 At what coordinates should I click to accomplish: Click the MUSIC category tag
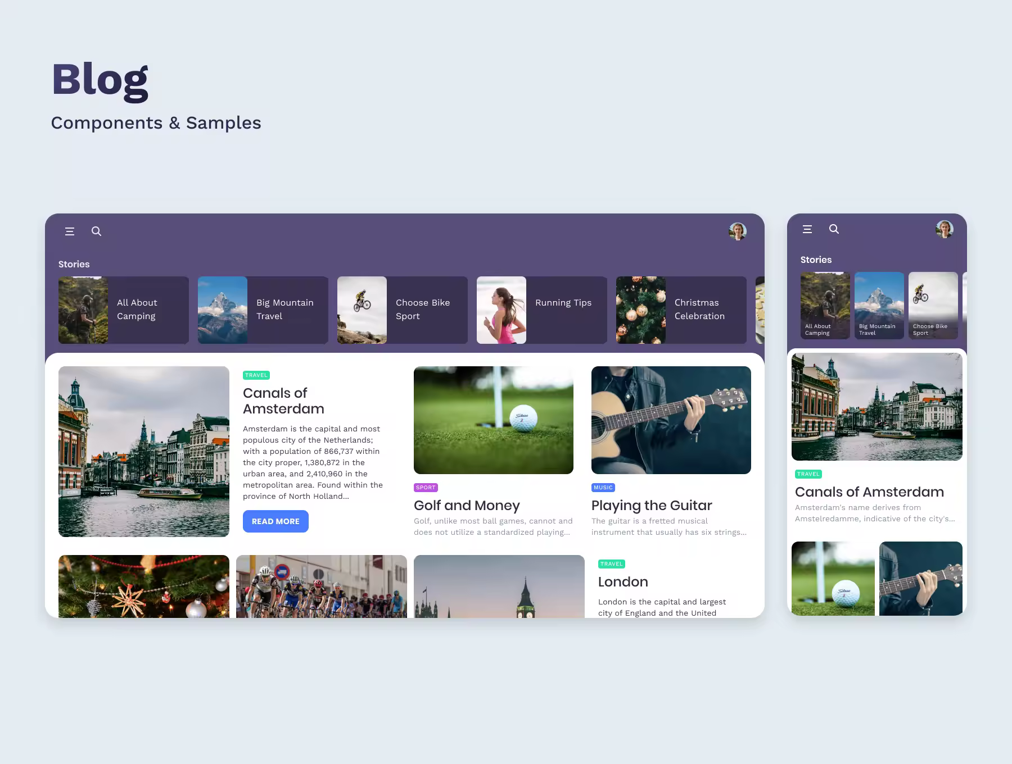pos(603,488)
